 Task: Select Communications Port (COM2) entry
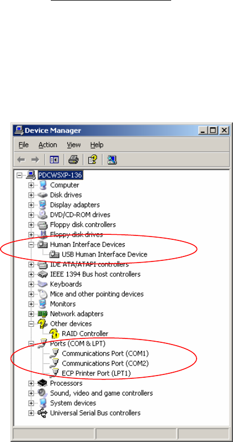coord(105,363)
